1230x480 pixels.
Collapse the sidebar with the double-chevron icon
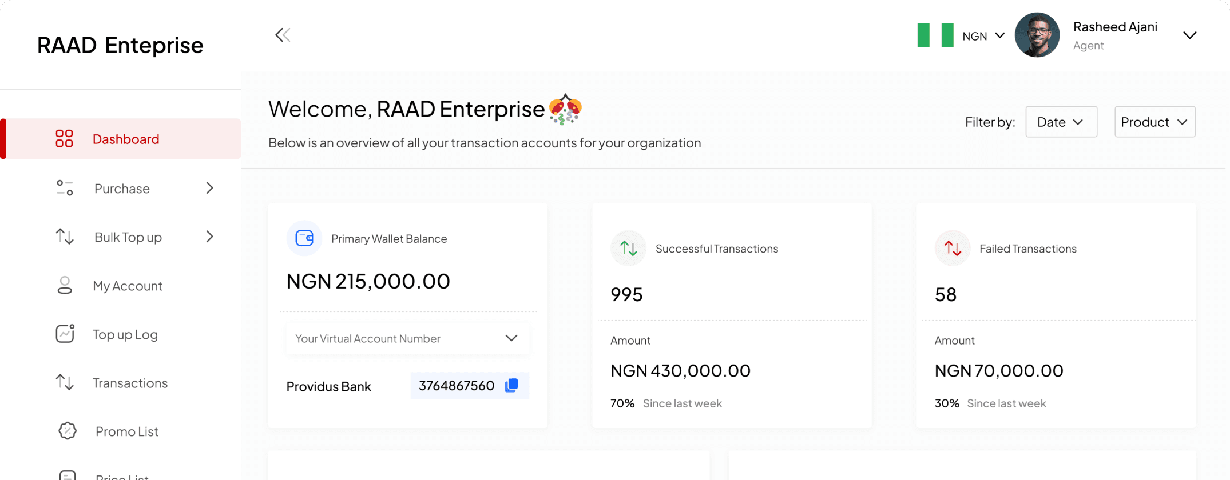pos(283,35)
